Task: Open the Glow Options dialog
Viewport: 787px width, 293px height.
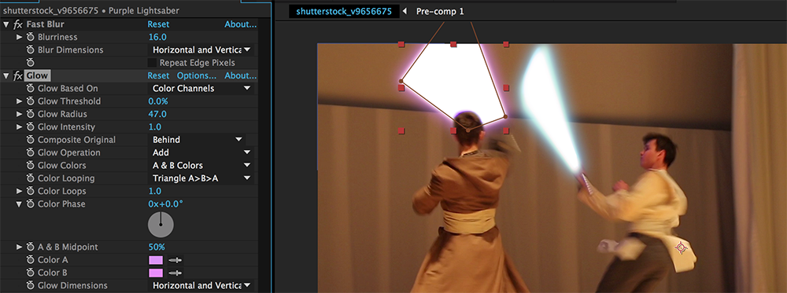Action: [x=197, y=75]
